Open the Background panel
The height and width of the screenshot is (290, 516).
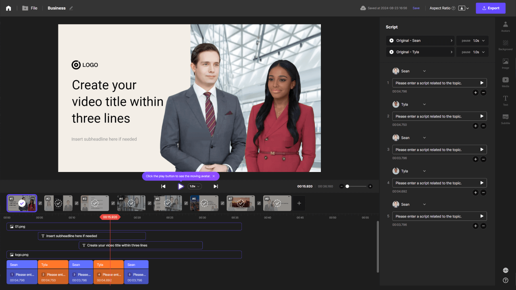click(506, 45)
